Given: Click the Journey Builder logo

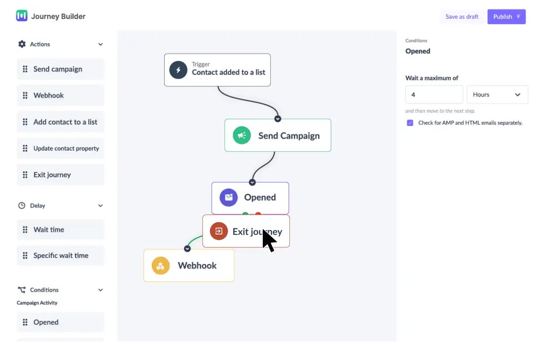Looking at the screenshot, I should click(x=21, y=16).
